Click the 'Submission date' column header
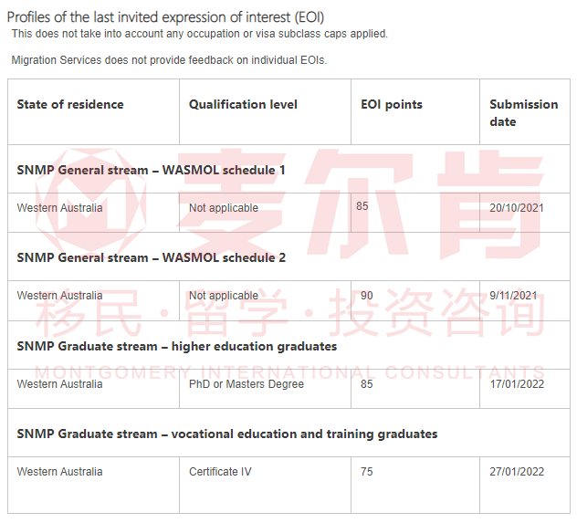This screenshot has height=523, width=577. pos(524,113)
